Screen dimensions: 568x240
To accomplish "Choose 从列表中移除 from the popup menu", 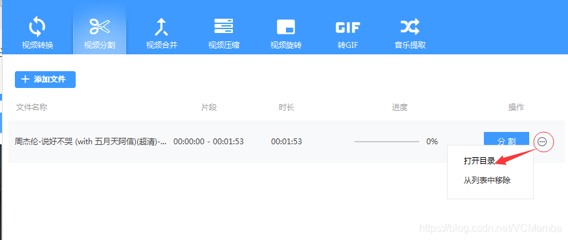I will coord(487,180).
